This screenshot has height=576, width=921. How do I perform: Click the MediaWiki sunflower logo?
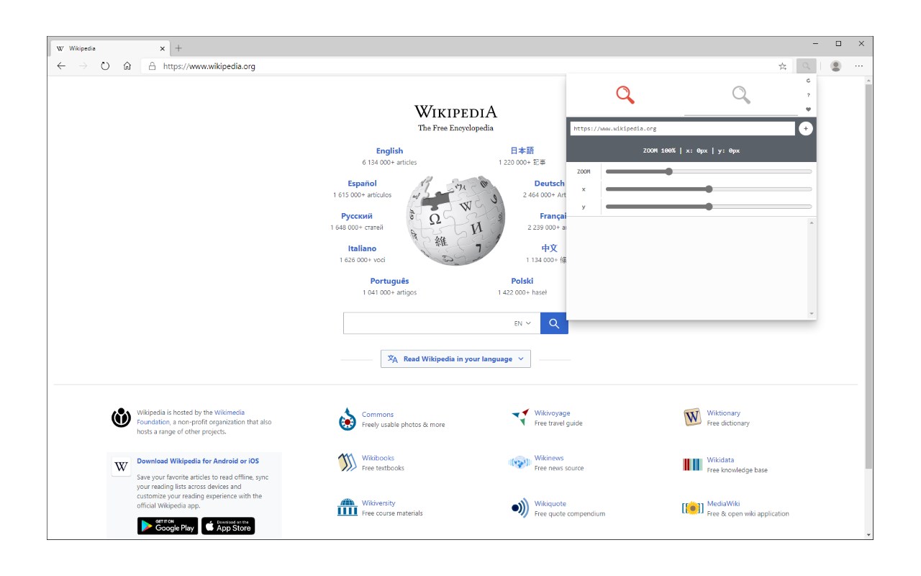point(692,508)
